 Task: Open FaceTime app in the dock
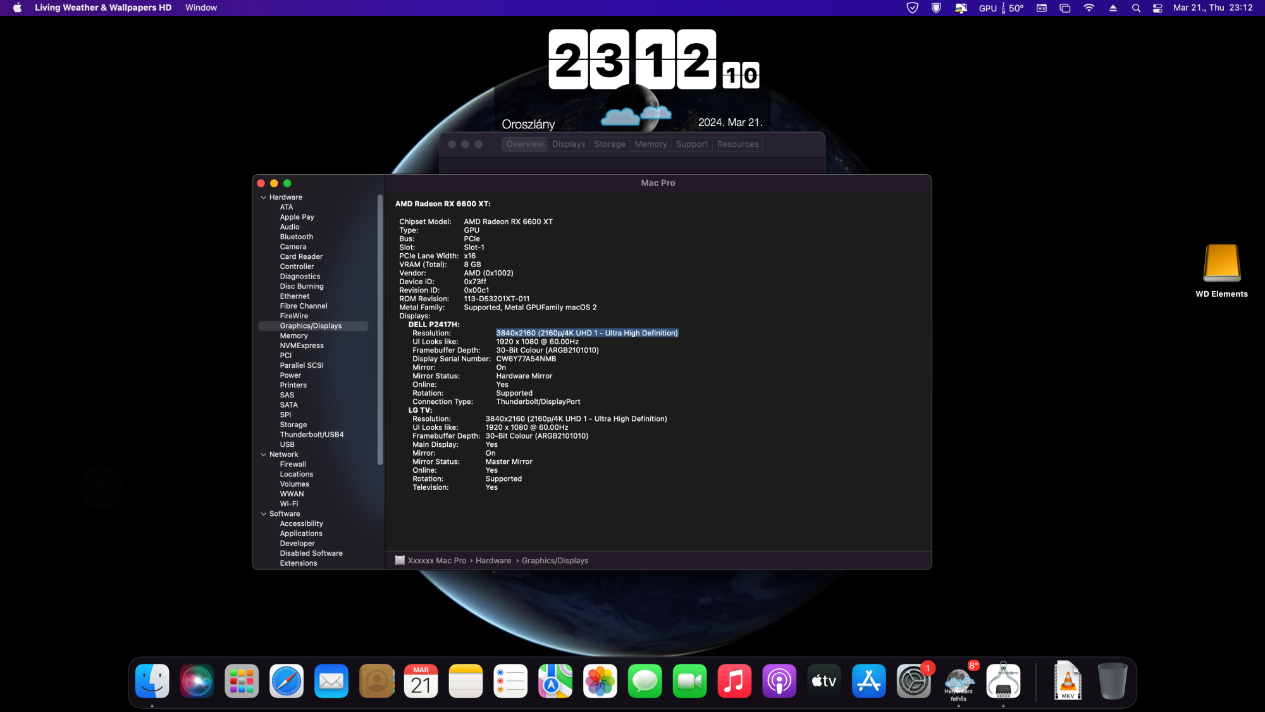pos(689,681)
